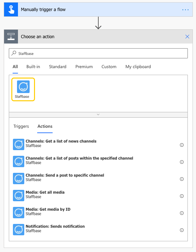Click icon beside Send a post to specific channel
This screenshot has height=252, width=196.
[19, 179]
